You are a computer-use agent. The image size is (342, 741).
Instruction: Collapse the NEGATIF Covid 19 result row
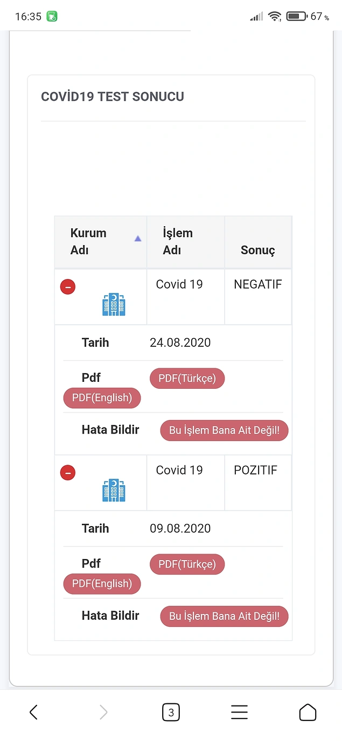tap(68, 287)
